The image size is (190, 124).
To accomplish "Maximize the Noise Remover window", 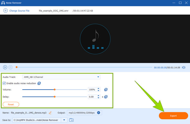I will click(180, 3).
